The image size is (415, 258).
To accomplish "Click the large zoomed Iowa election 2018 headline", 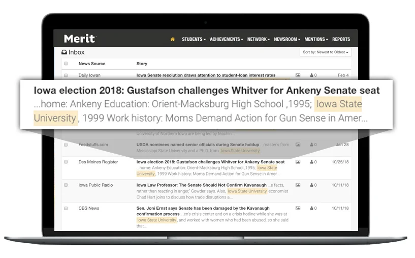I will click(x=207, y=91).
